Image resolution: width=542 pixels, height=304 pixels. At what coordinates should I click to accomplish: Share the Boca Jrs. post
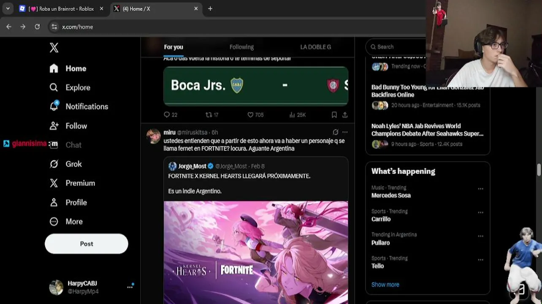coord(345,115)
